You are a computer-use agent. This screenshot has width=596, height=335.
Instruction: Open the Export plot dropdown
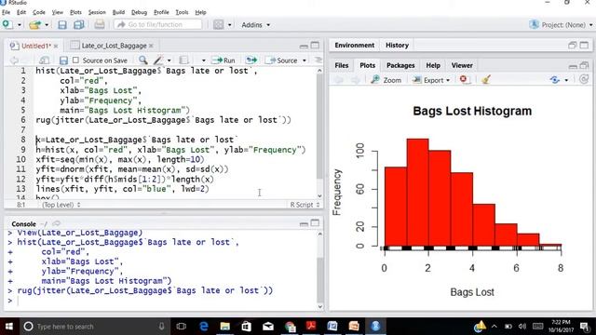[431, 80]
